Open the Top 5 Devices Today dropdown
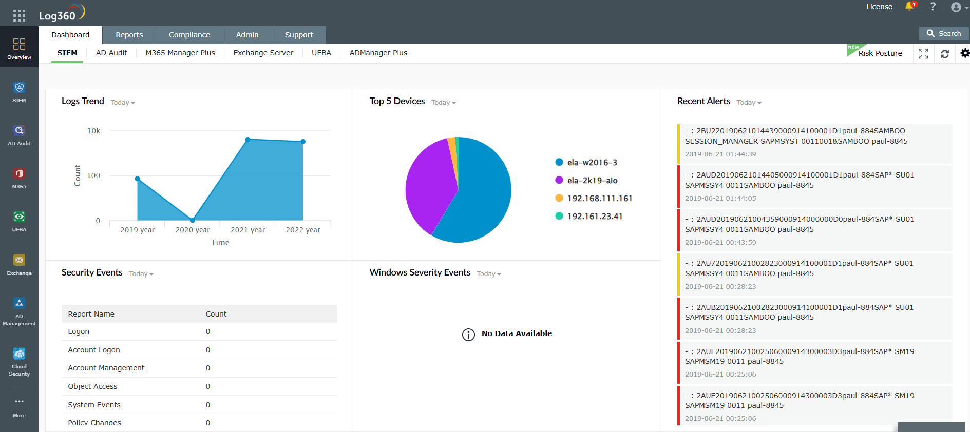The height and width of the screenshot is (432, 970). click(x=444, y=103)
